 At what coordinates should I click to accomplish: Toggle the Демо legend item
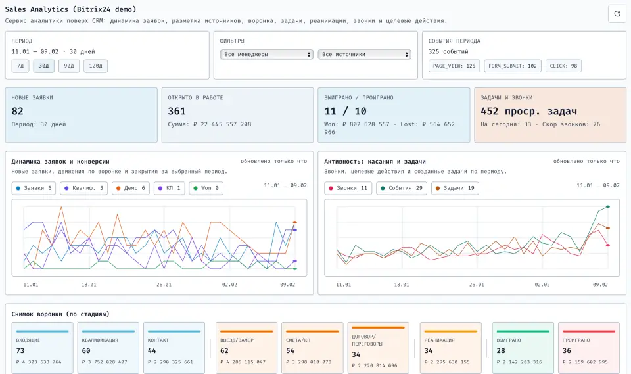[131, 188]
